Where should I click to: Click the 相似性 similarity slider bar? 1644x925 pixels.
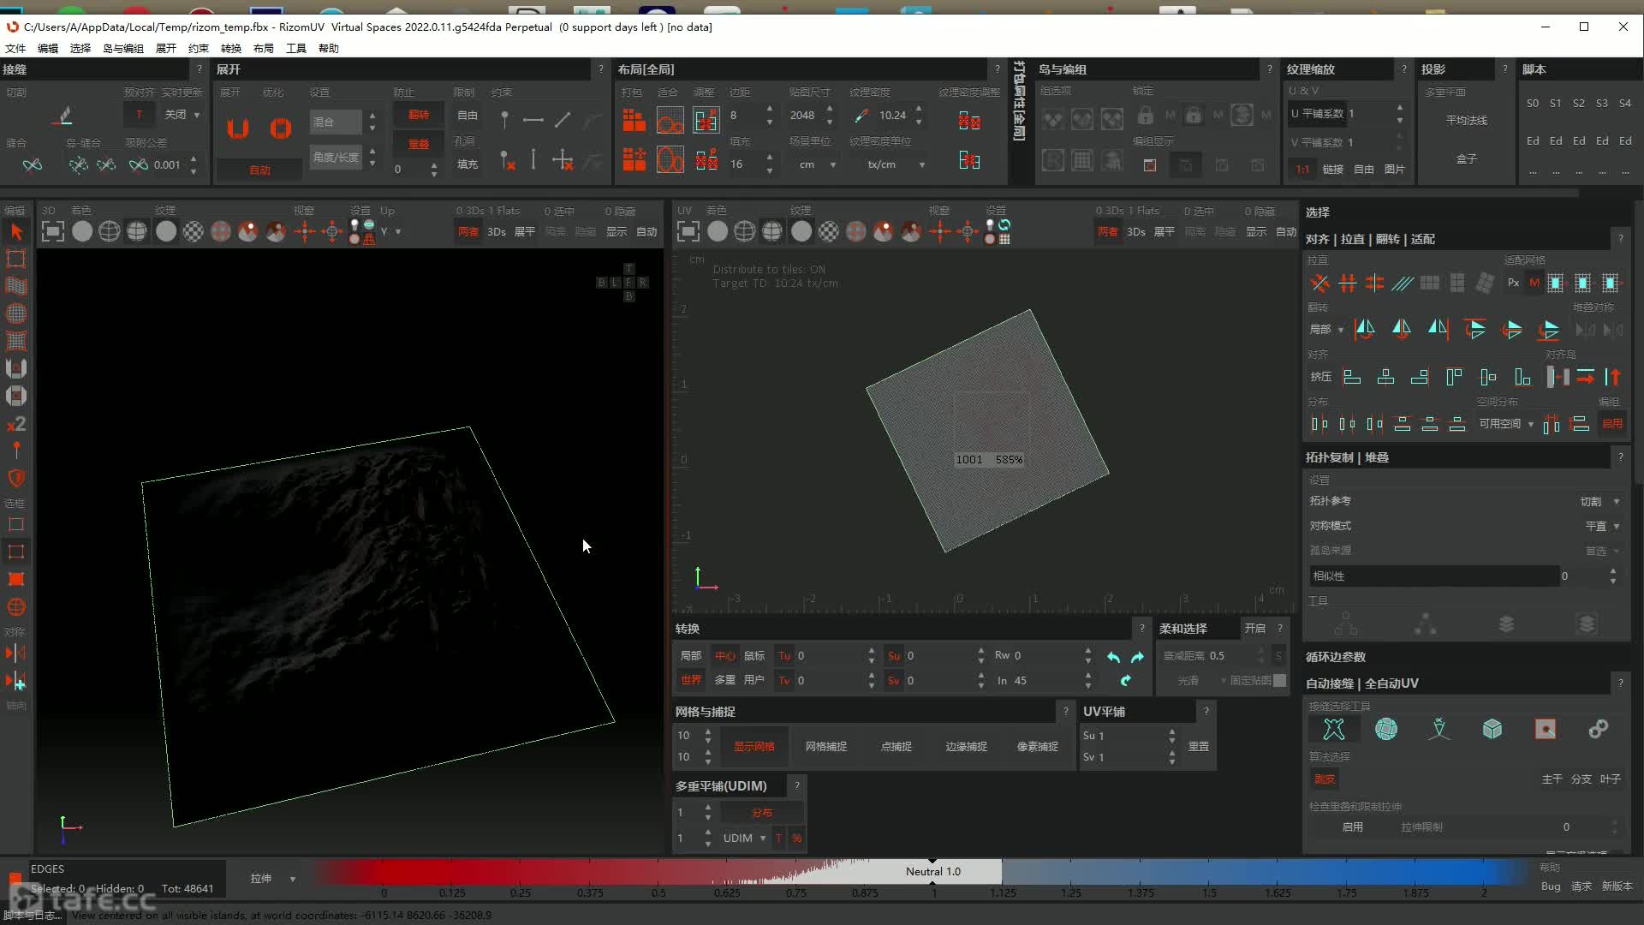tap(1434, 576)
